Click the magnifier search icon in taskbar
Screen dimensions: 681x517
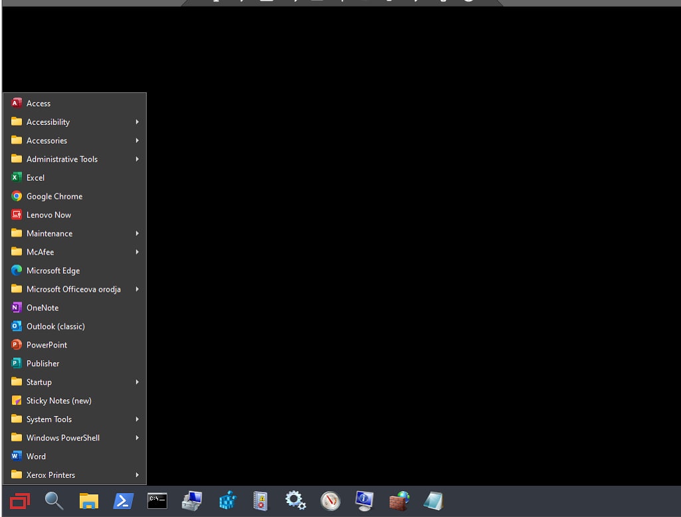coord(54,501)
